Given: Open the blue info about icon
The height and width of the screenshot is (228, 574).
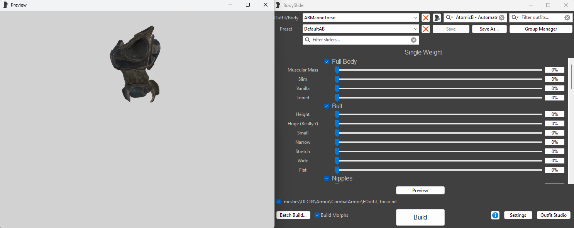Looking at the screenshot, I should tap(495, 215).
